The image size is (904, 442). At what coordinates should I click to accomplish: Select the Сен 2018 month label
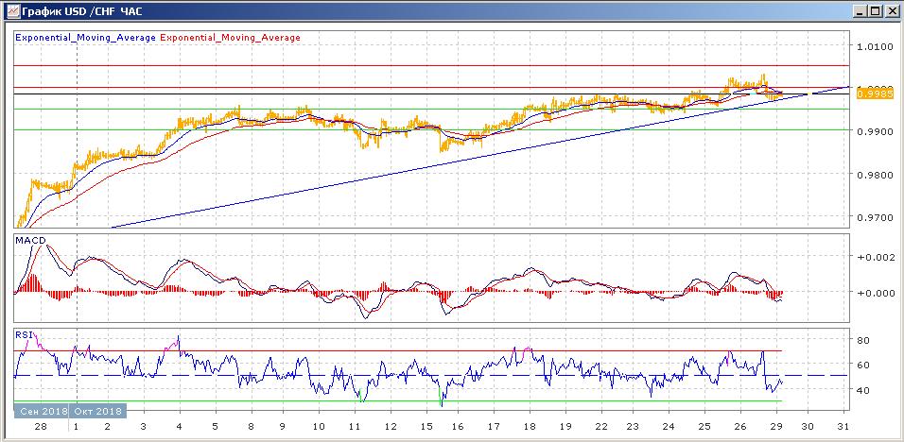pyautogui.click(x=42, y=412)
